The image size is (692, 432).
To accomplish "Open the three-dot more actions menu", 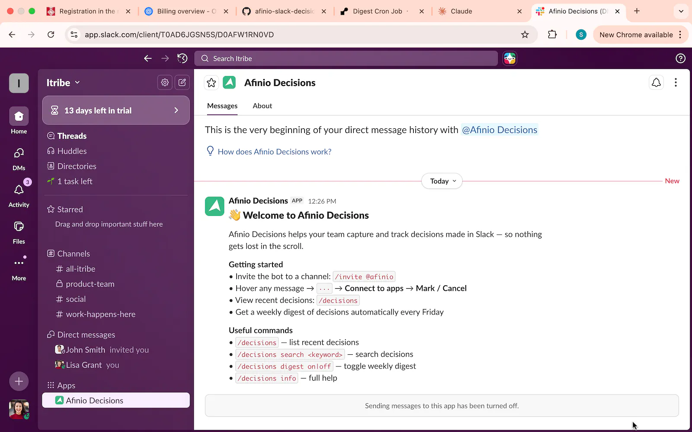I will [x=676, y=83].
